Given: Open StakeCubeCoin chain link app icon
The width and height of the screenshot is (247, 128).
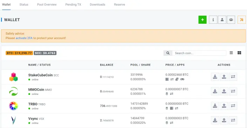Looking at the screenshot, I should [x=182, y=79].
